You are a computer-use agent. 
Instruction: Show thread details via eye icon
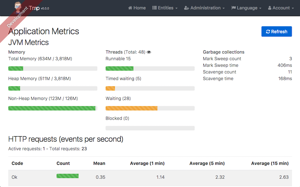149,52
